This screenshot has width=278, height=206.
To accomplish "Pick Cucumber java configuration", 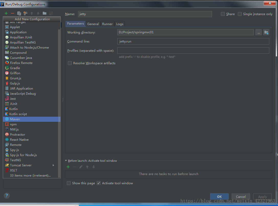I will click(32, 58).
